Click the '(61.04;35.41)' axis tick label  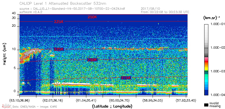(x=86, y=100)
